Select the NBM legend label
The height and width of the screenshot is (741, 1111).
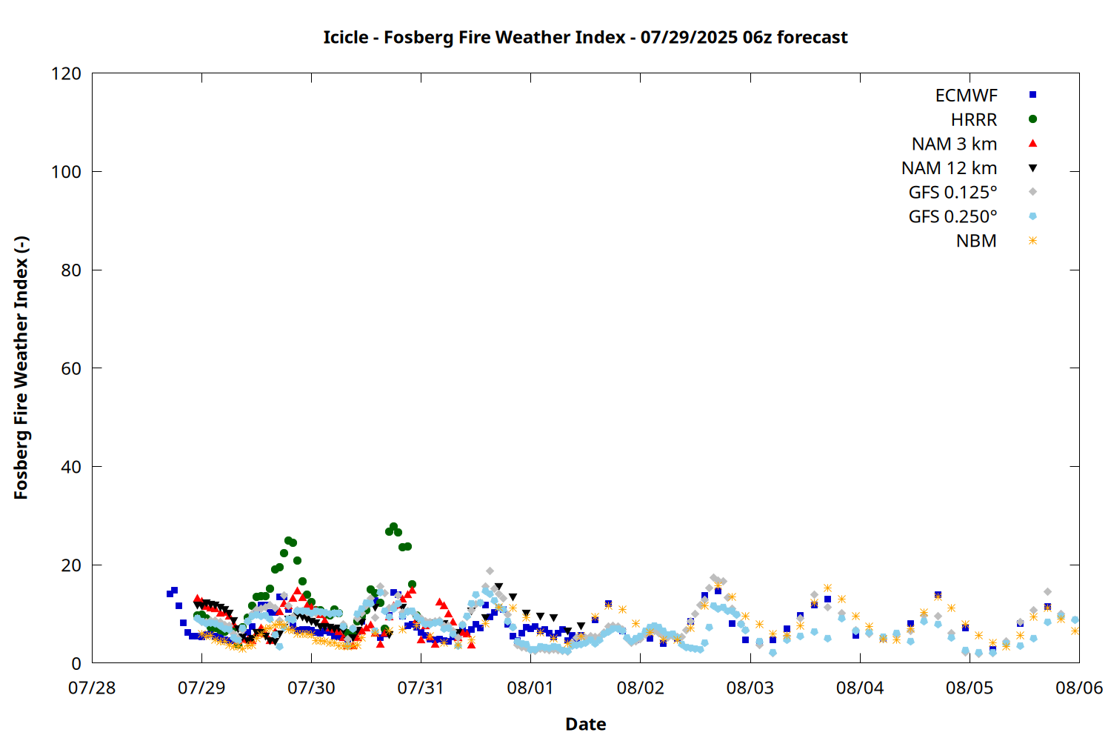click(x=976, y=241)
